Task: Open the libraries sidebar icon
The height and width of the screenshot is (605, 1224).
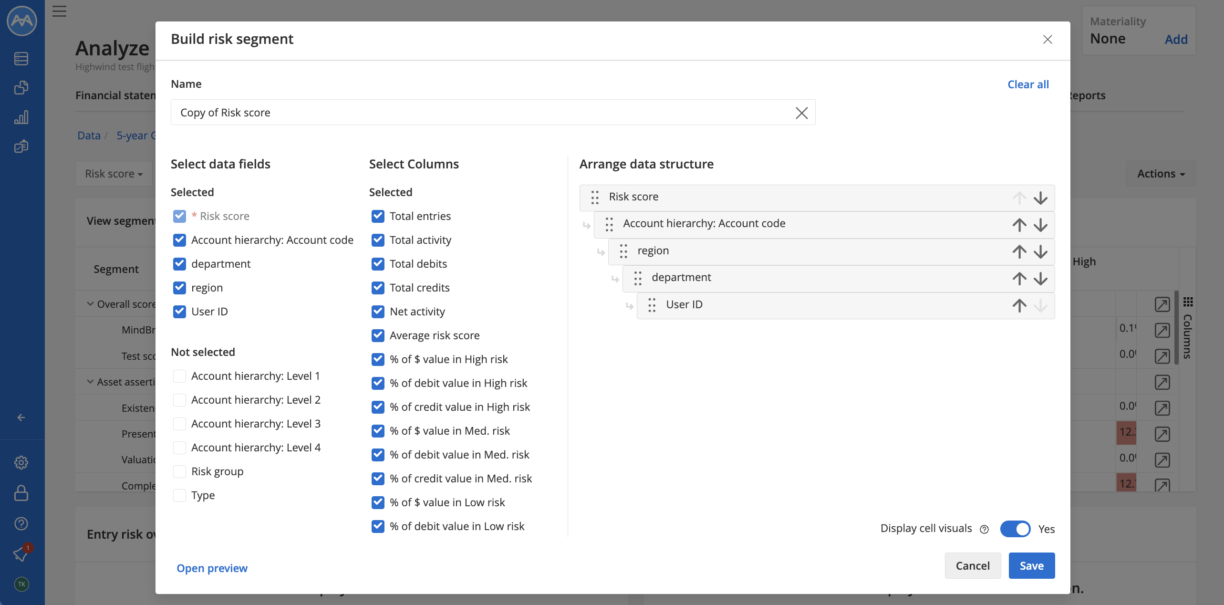Action: coord(21,88)
